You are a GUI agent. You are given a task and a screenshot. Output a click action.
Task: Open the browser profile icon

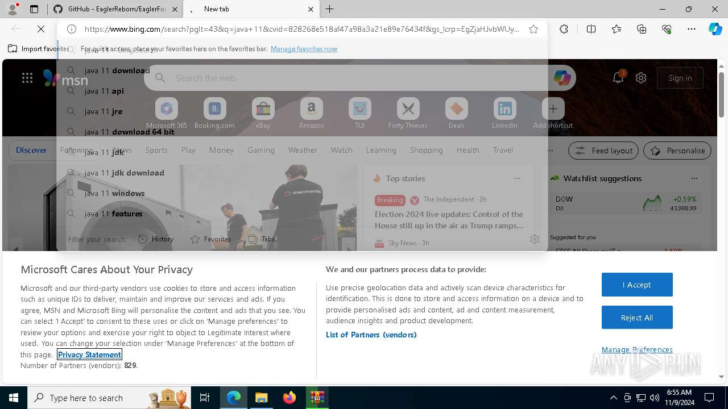[x=13, y=9]
